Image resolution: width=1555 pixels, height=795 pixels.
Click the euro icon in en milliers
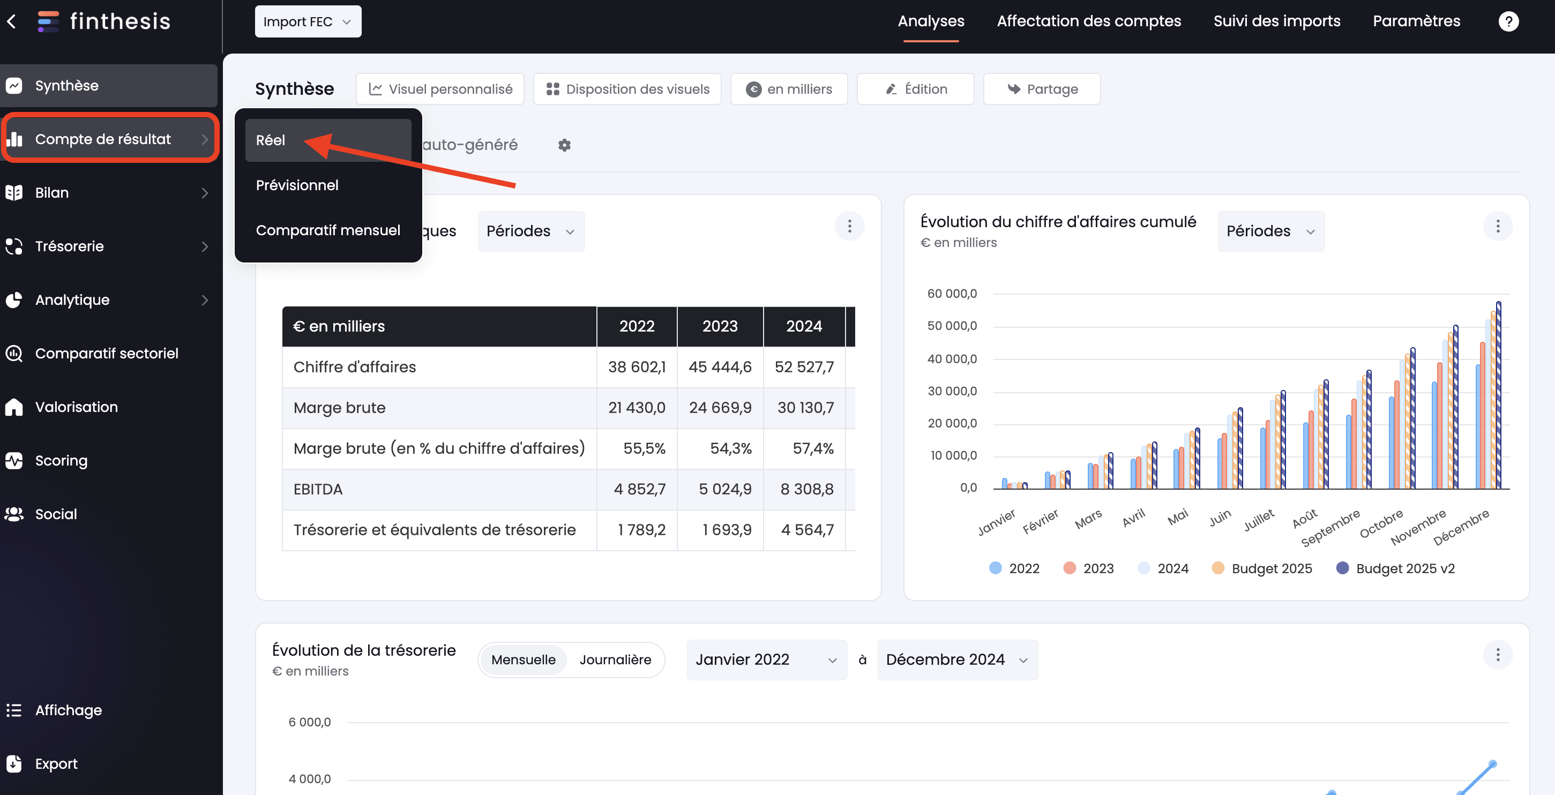753,89
